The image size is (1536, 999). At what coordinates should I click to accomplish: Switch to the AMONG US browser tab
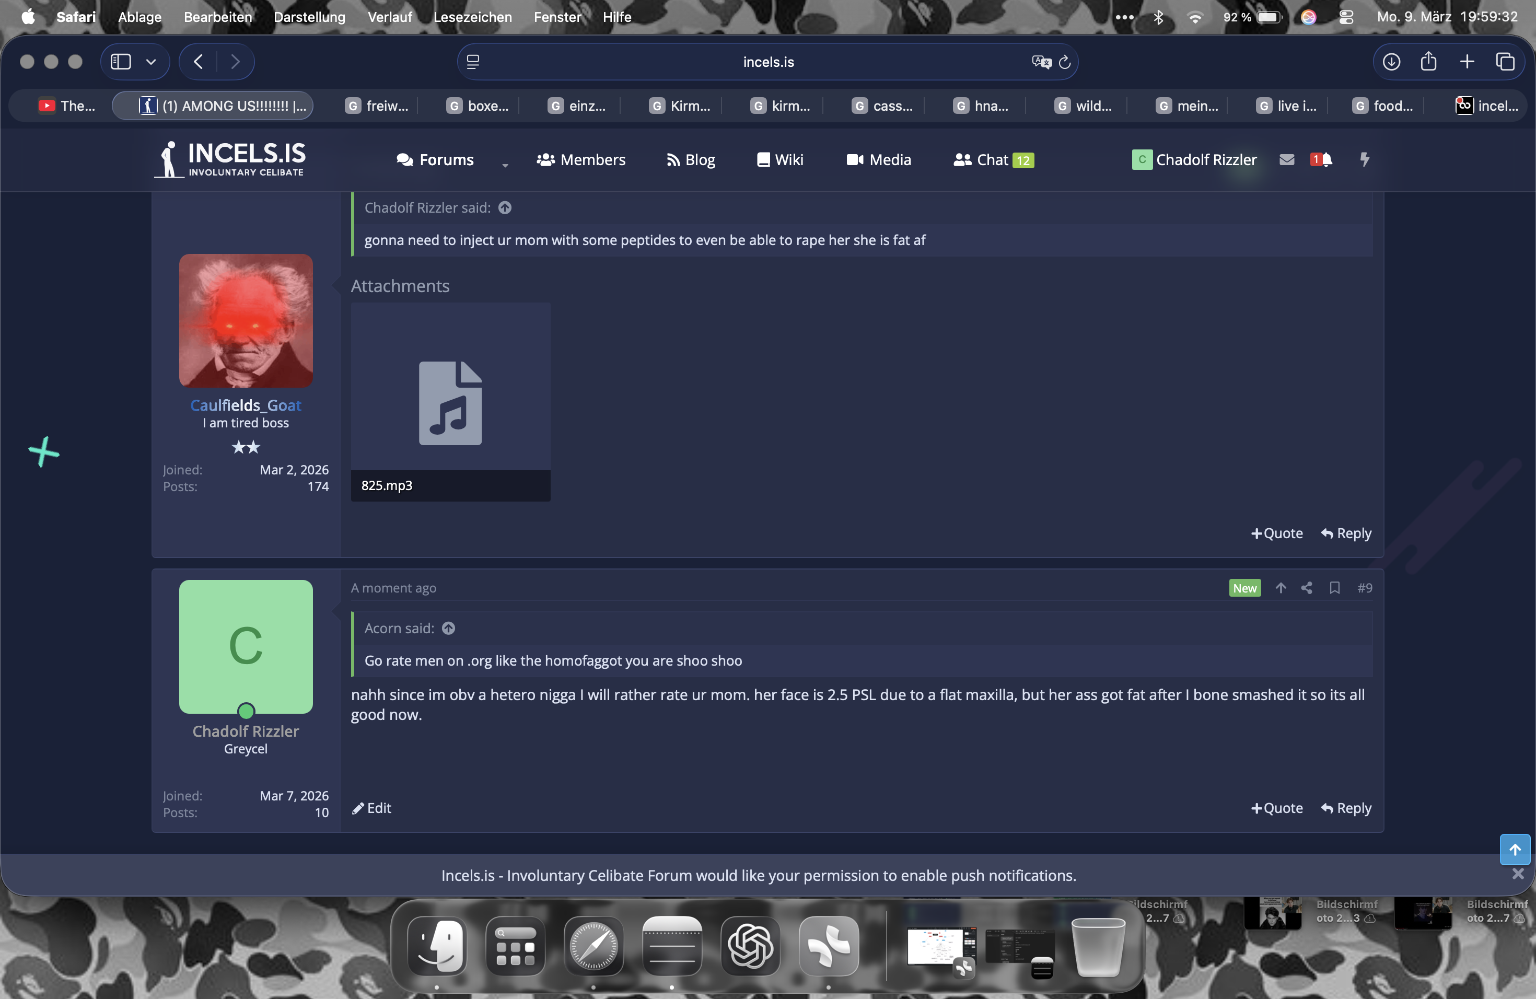[213, 106]
